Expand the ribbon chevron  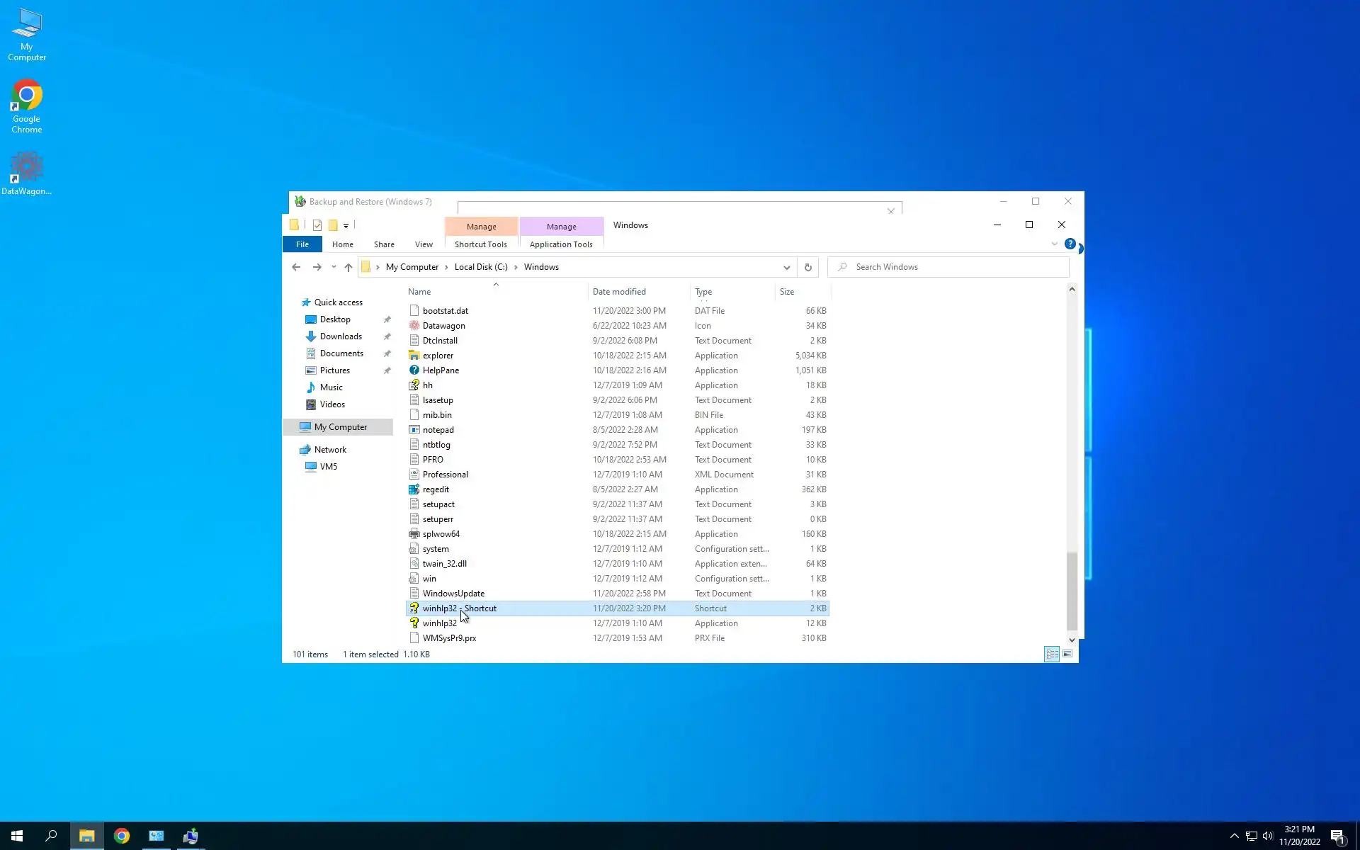pyautogui.click(x=1054, y=244)
